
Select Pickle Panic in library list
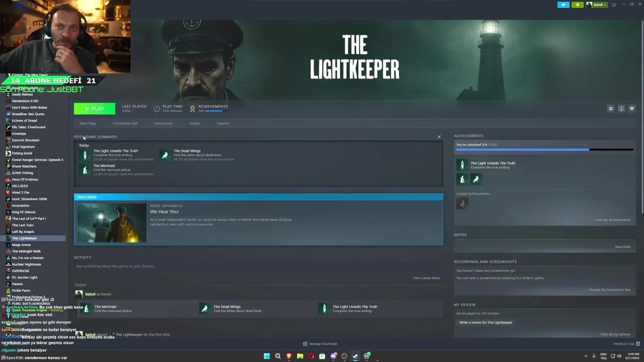[x=21, y=291]
